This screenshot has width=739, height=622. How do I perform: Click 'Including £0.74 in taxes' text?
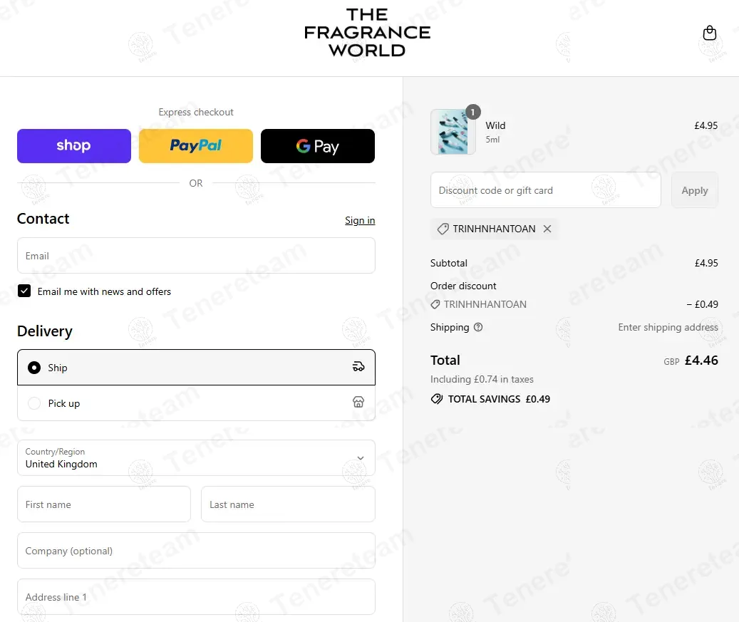(482, 379)
